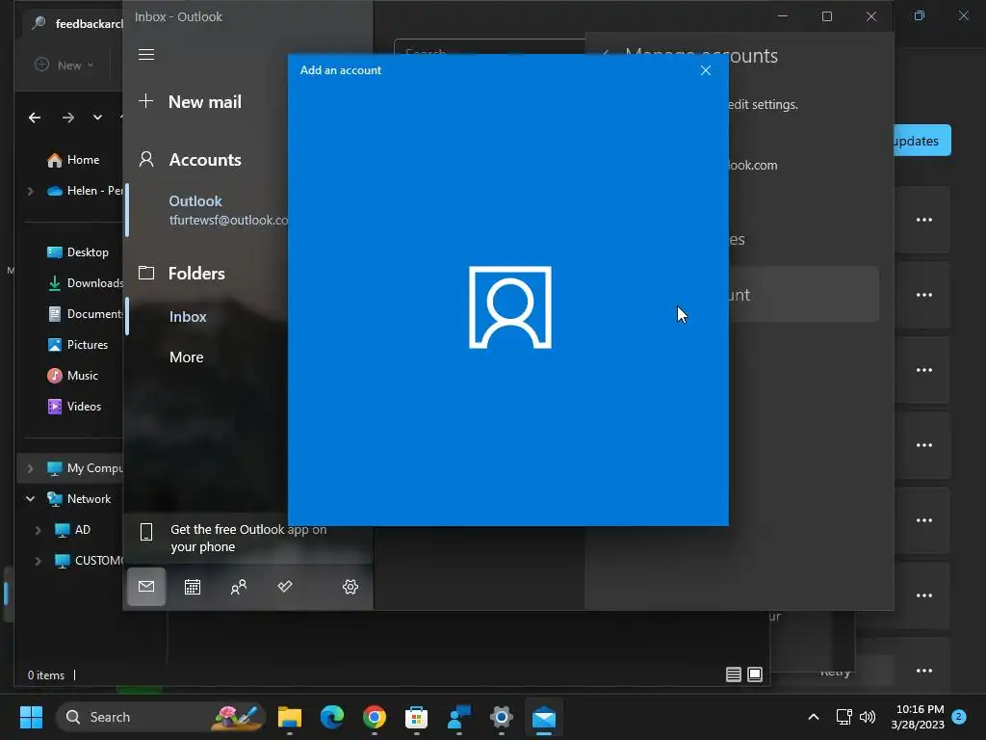Expand Helen - Personal OneDrive node
The height and width of the screenshot is (740, 986).
click(30, 191)
